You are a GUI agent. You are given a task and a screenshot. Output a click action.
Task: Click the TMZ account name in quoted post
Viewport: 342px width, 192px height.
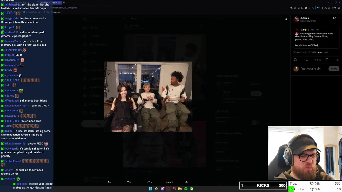(301, 30)
